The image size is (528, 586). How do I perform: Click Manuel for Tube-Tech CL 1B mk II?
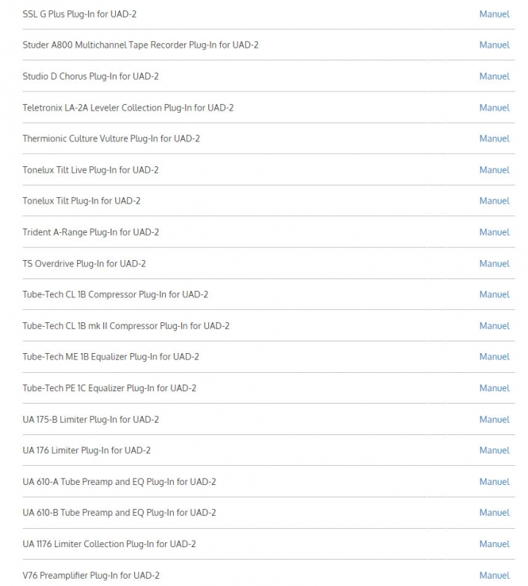click(494, 326)
